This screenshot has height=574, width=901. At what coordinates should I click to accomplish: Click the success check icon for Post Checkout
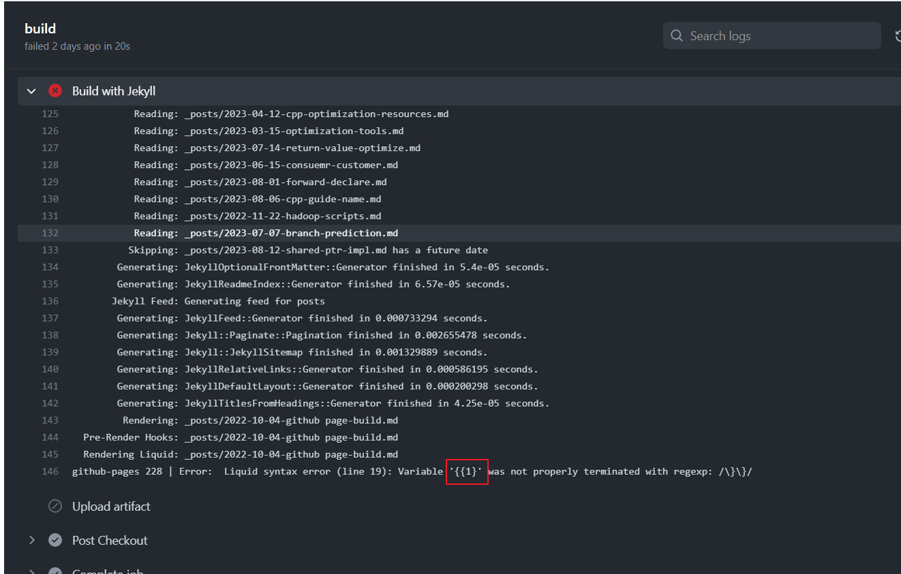point(55,540)
